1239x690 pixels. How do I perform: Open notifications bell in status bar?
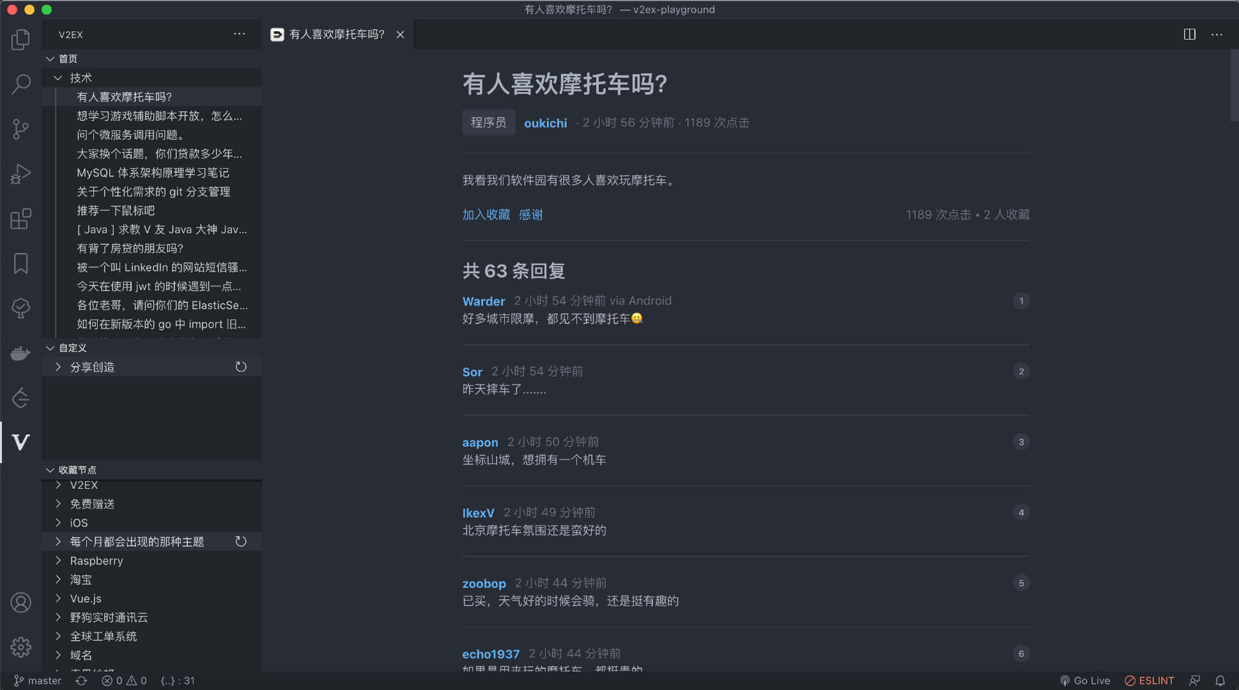point(1220,680)
